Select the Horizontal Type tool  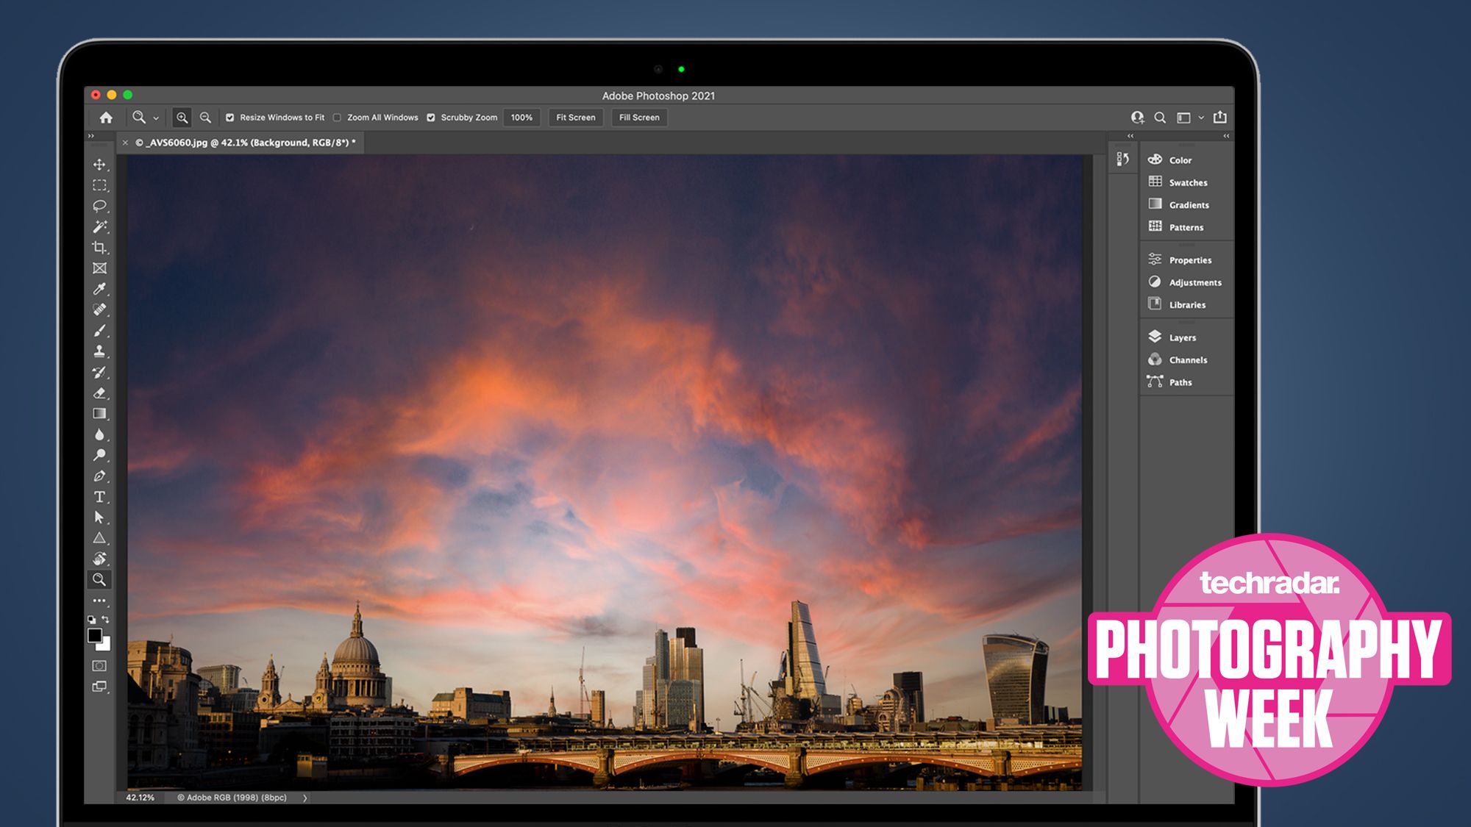99,497
